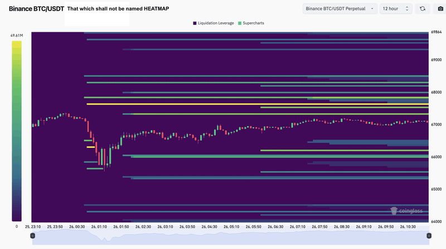This screenshot has height=249, width=446.
Task: Click the 26, 10:30 time axis label
Action: tap(408, 227)
